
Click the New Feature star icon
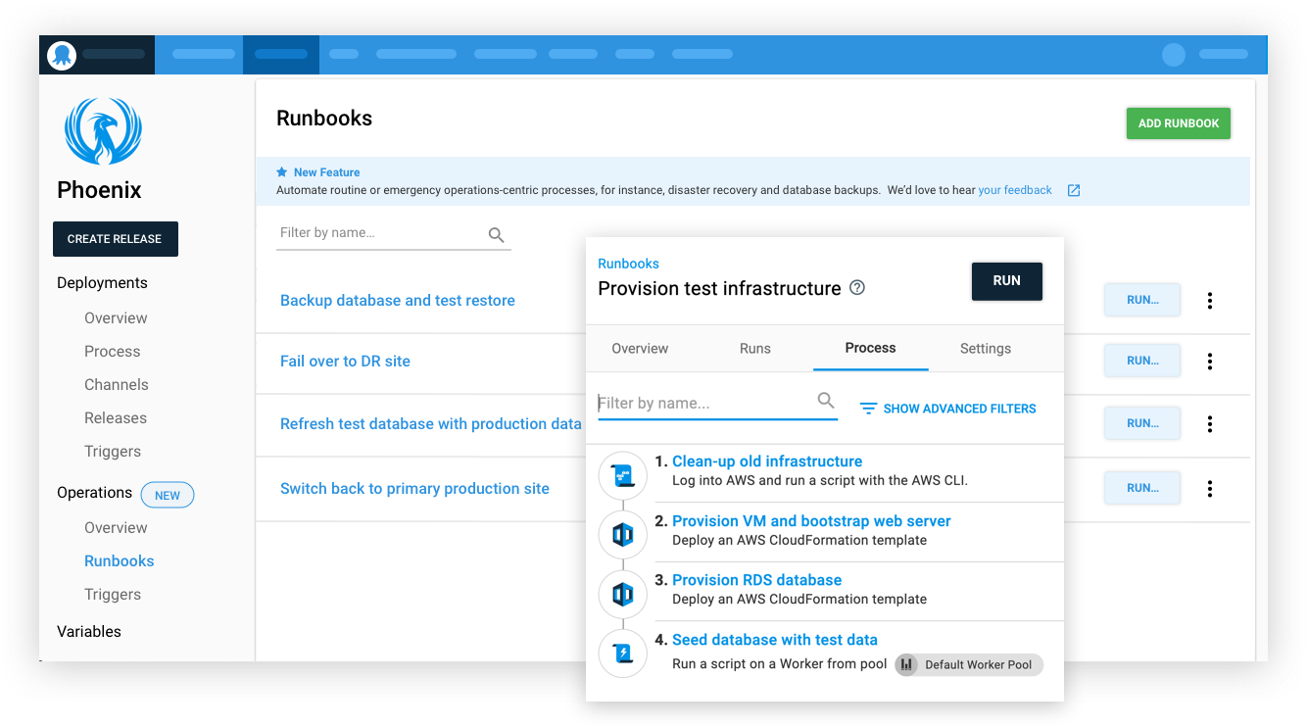point(282,172)
